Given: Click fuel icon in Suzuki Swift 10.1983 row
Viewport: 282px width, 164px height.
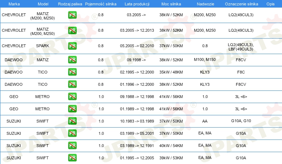Looking at the screenshot, I should (72, 121).
